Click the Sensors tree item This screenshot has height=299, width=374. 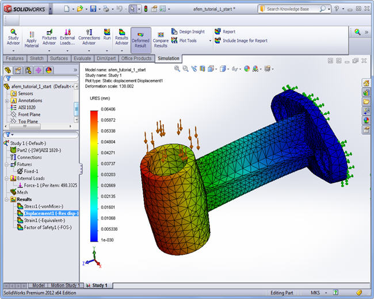[x=22, y=94]
